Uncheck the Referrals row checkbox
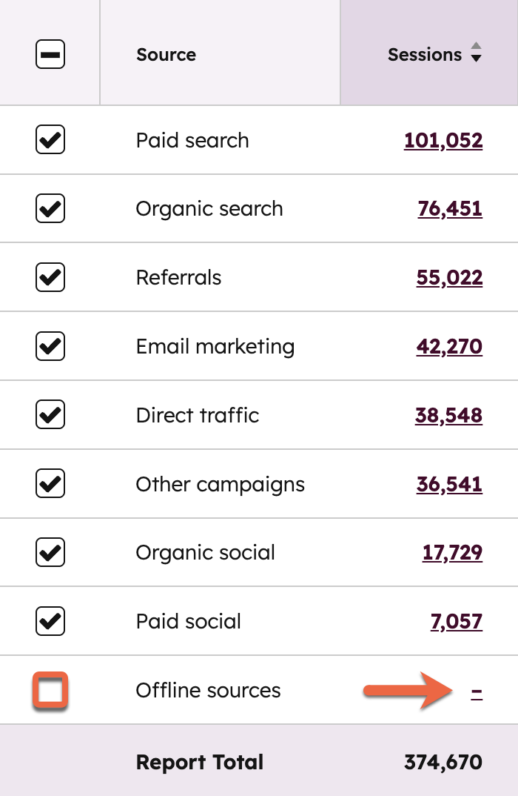The height and width of the screenshot is (796, 518). (50, 276)
